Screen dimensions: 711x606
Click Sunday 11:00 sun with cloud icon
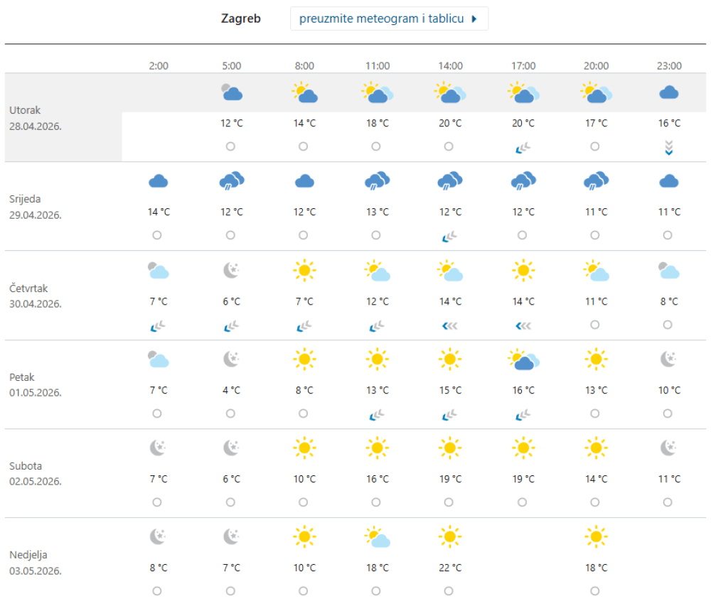[378, 538]
